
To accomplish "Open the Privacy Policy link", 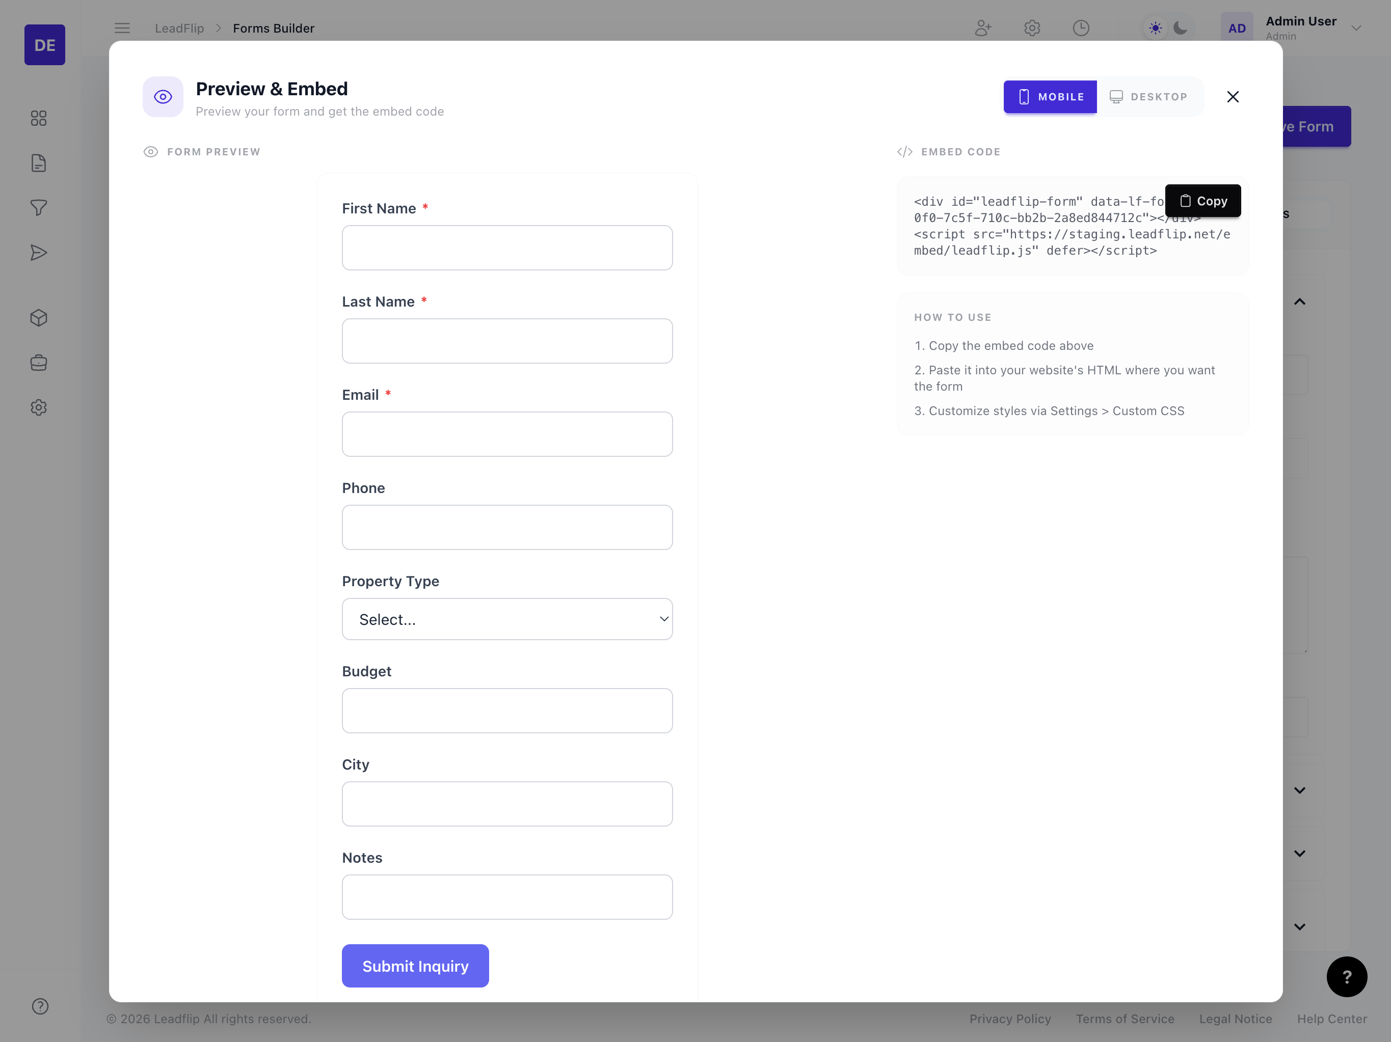I will pyautogui.click(x=1010, y=1019).
